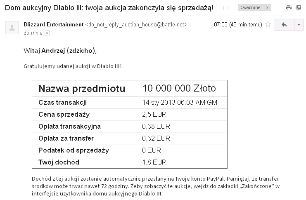306x200 pixels.
Task: Print this email with the printer icon
Action: coord(288,8)
